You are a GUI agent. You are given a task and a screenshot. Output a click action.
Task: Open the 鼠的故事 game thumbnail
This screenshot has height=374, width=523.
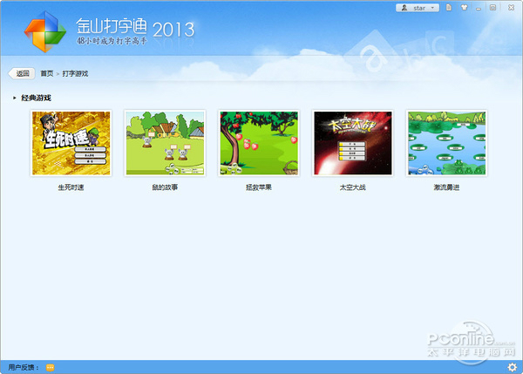coord(165,143)
